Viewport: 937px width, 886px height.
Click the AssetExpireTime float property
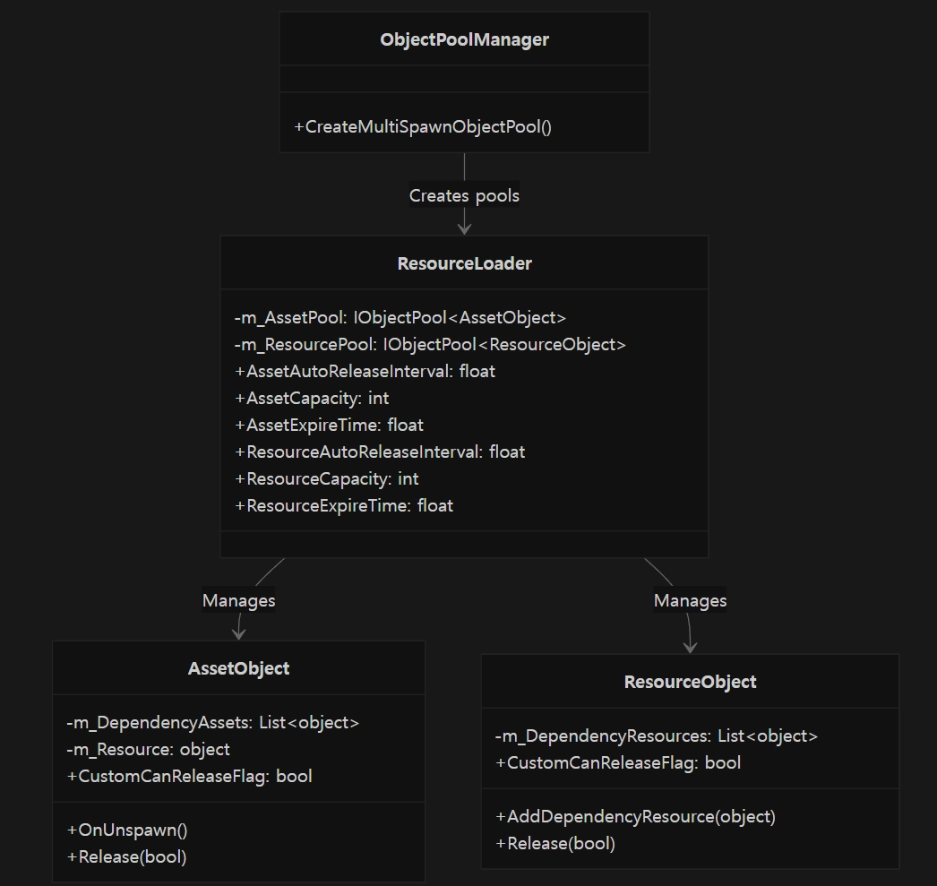click(x=330, y=425)
